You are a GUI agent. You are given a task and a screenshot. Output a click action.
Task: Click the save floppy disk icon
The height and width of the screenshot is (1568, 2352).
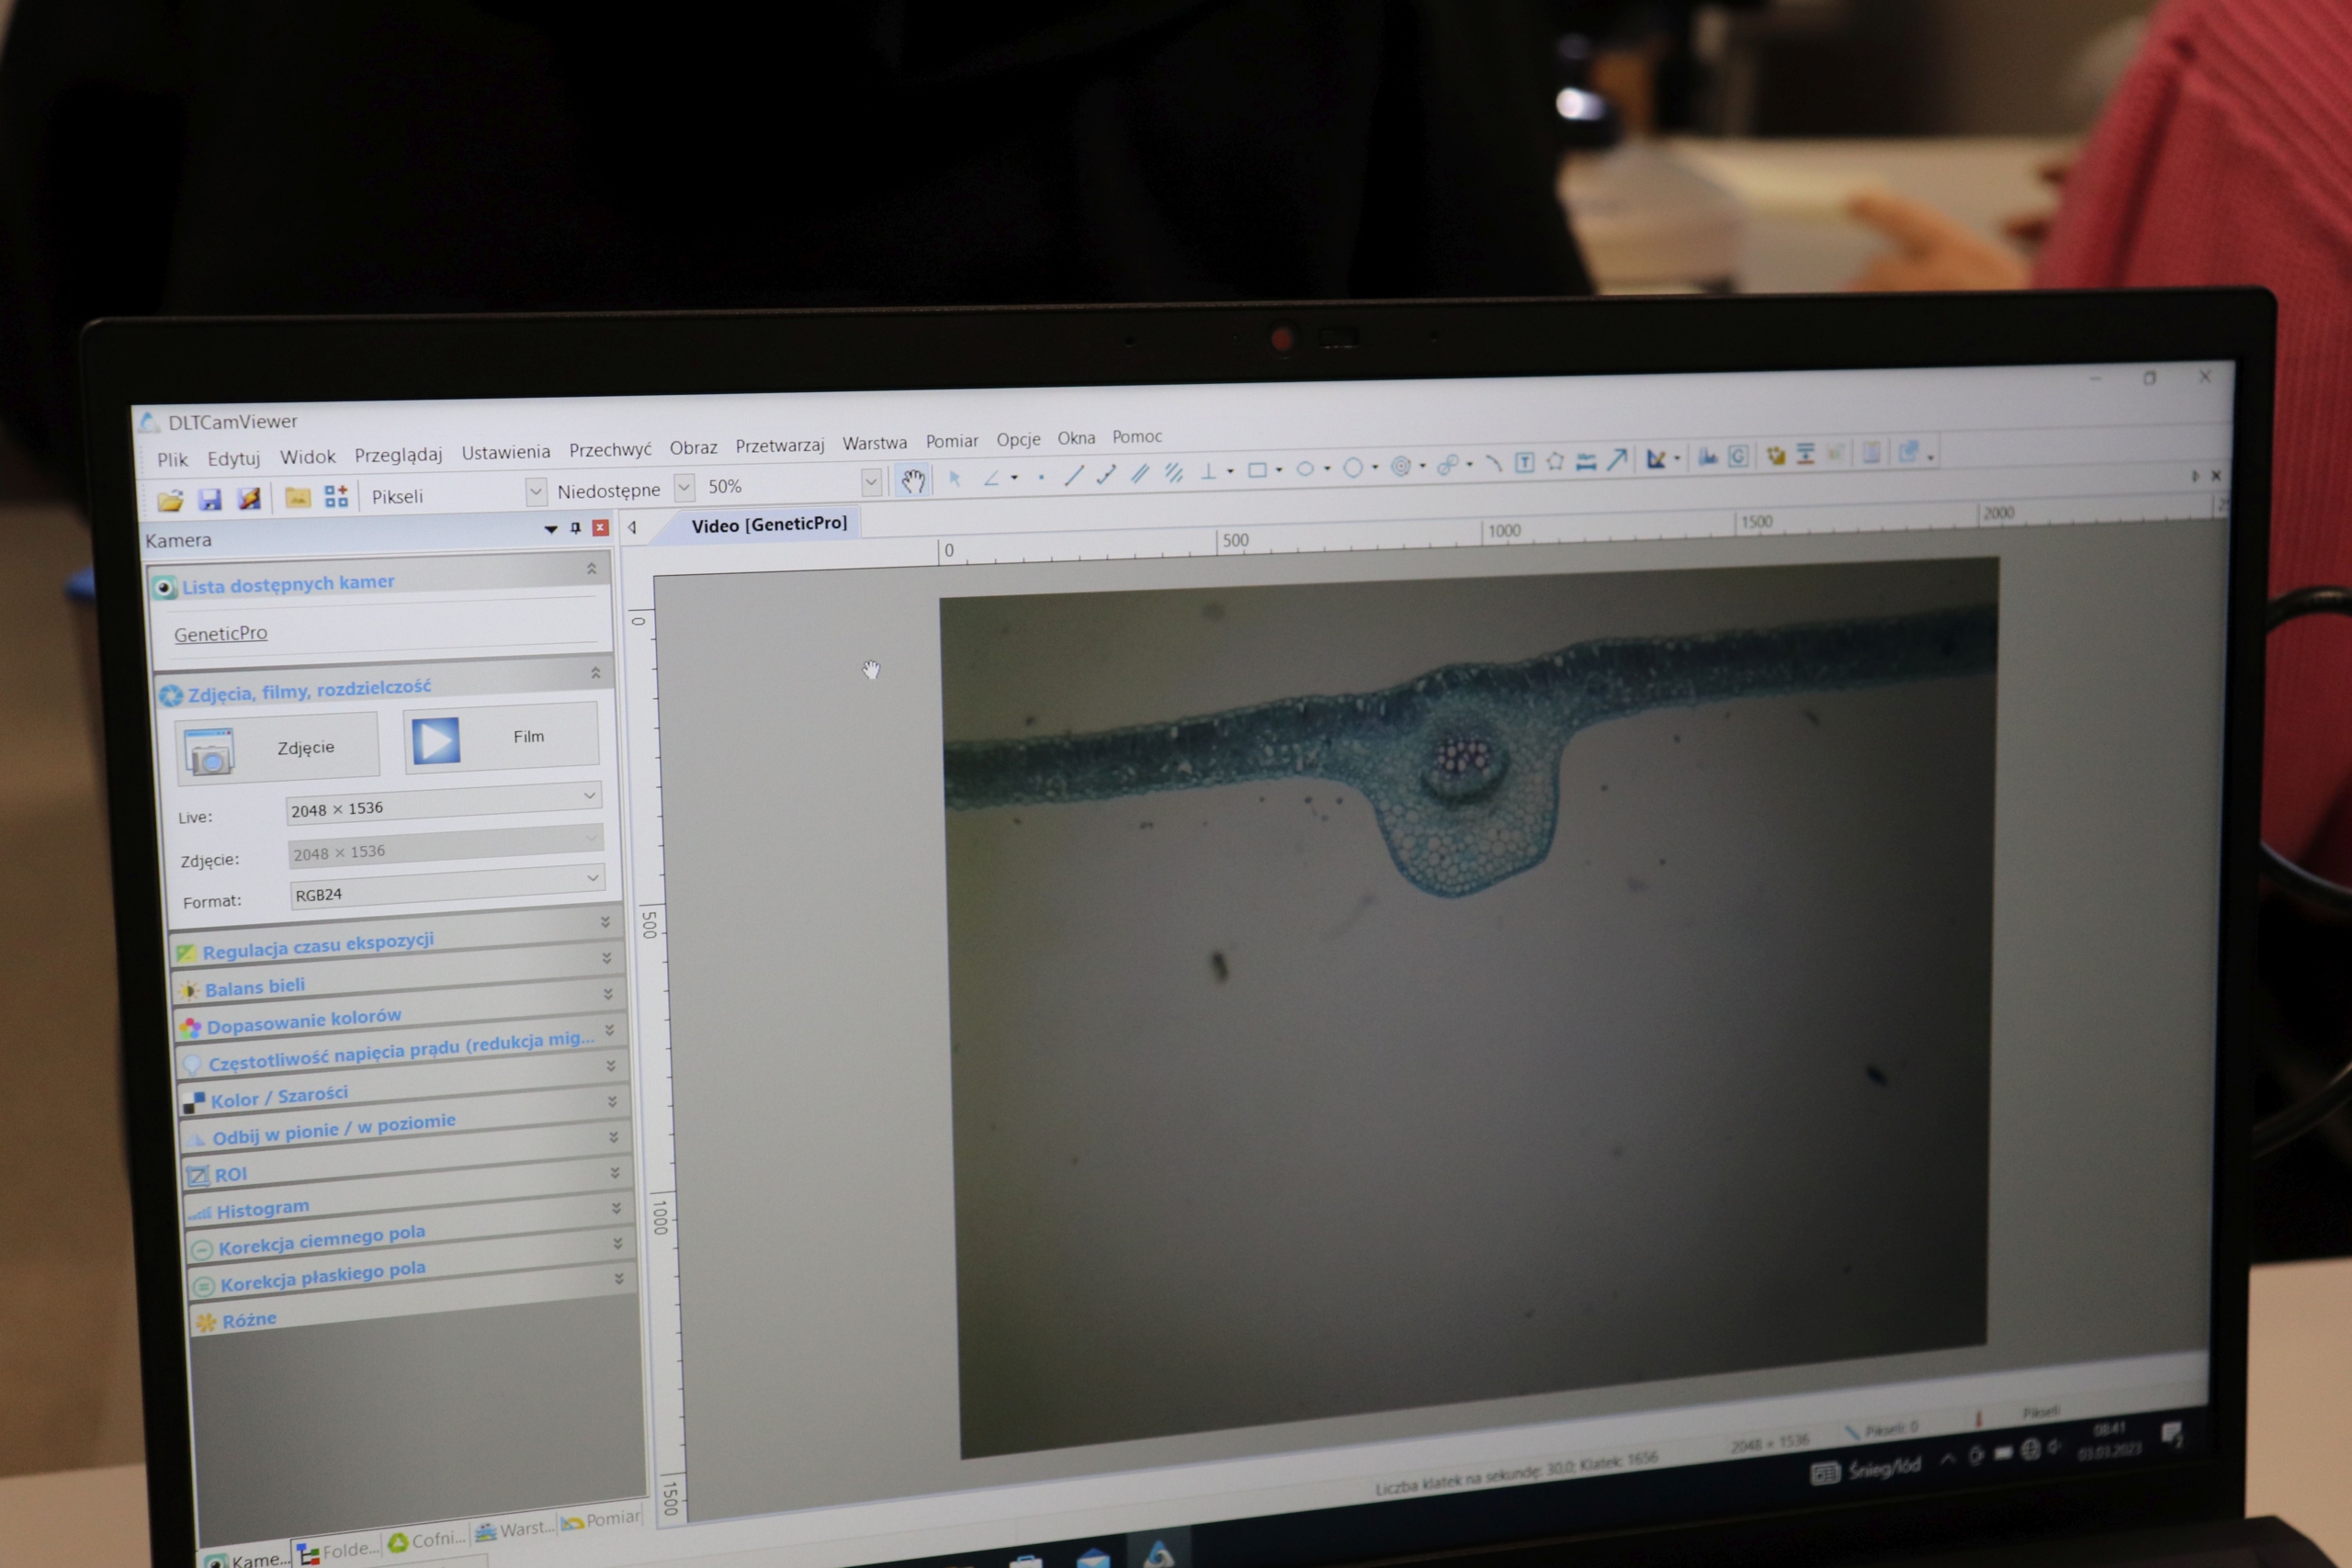pyautogui.click(x=210, y=499)
